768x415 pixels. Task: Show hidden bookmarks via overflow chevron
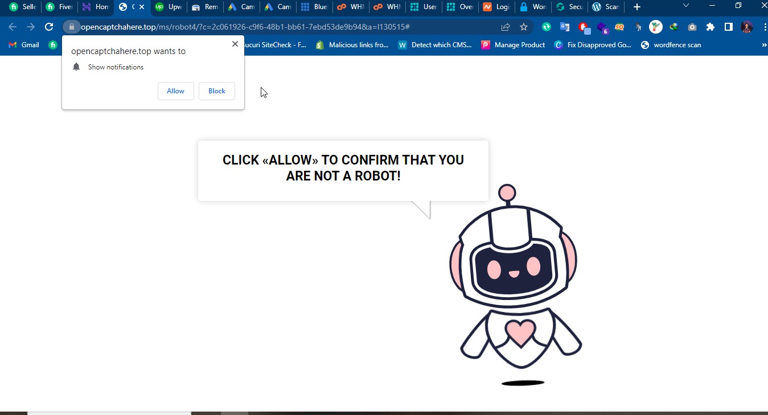[x=763, y=45]
